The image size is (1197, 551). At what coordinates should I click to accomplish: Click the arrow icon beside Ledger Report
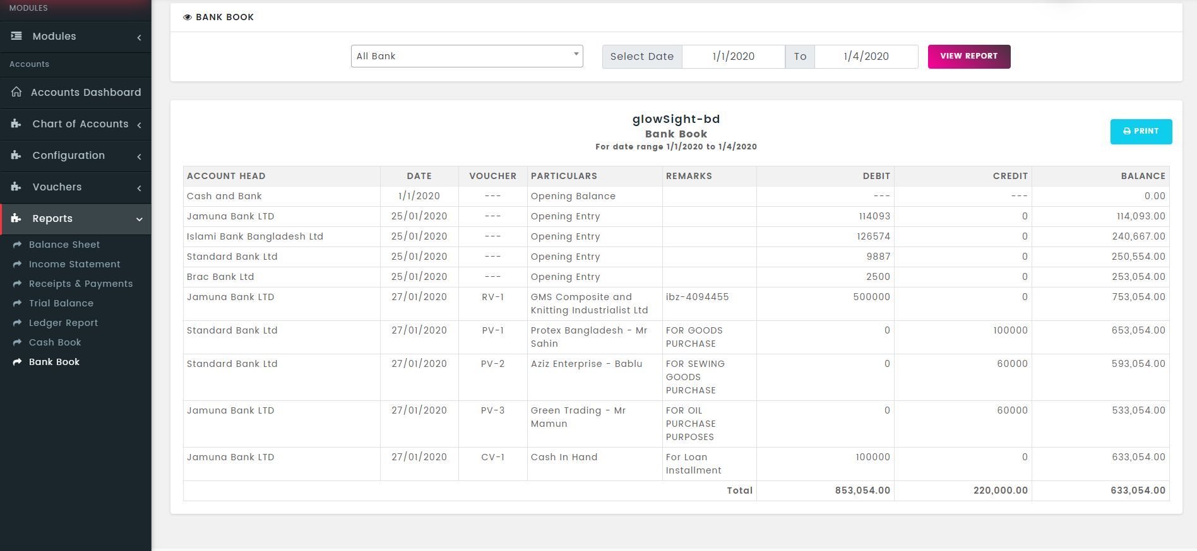tap(17, 323)
